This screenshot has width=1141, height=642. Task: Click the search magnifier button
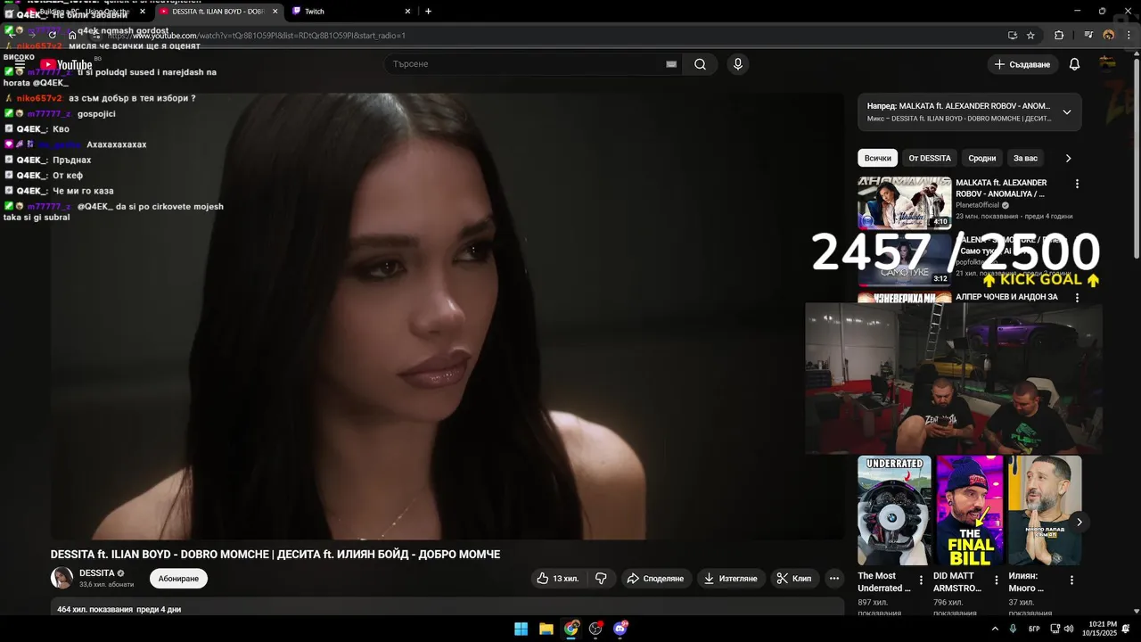701,64
